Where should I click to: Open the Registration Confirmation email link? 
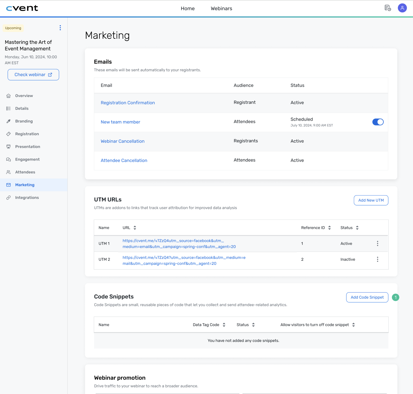click(x=128, y=103)
